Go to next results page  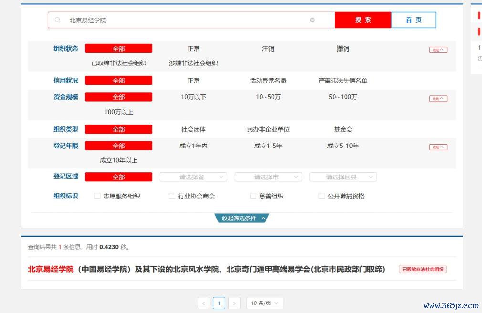(x=234, y=303)
